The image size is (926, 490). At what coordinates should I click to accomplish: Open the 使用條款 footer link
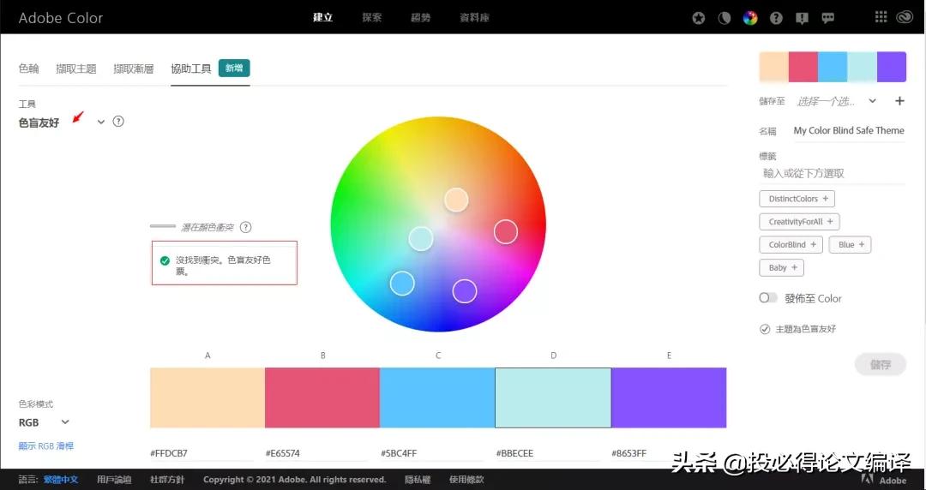click(x=466, y=480)
